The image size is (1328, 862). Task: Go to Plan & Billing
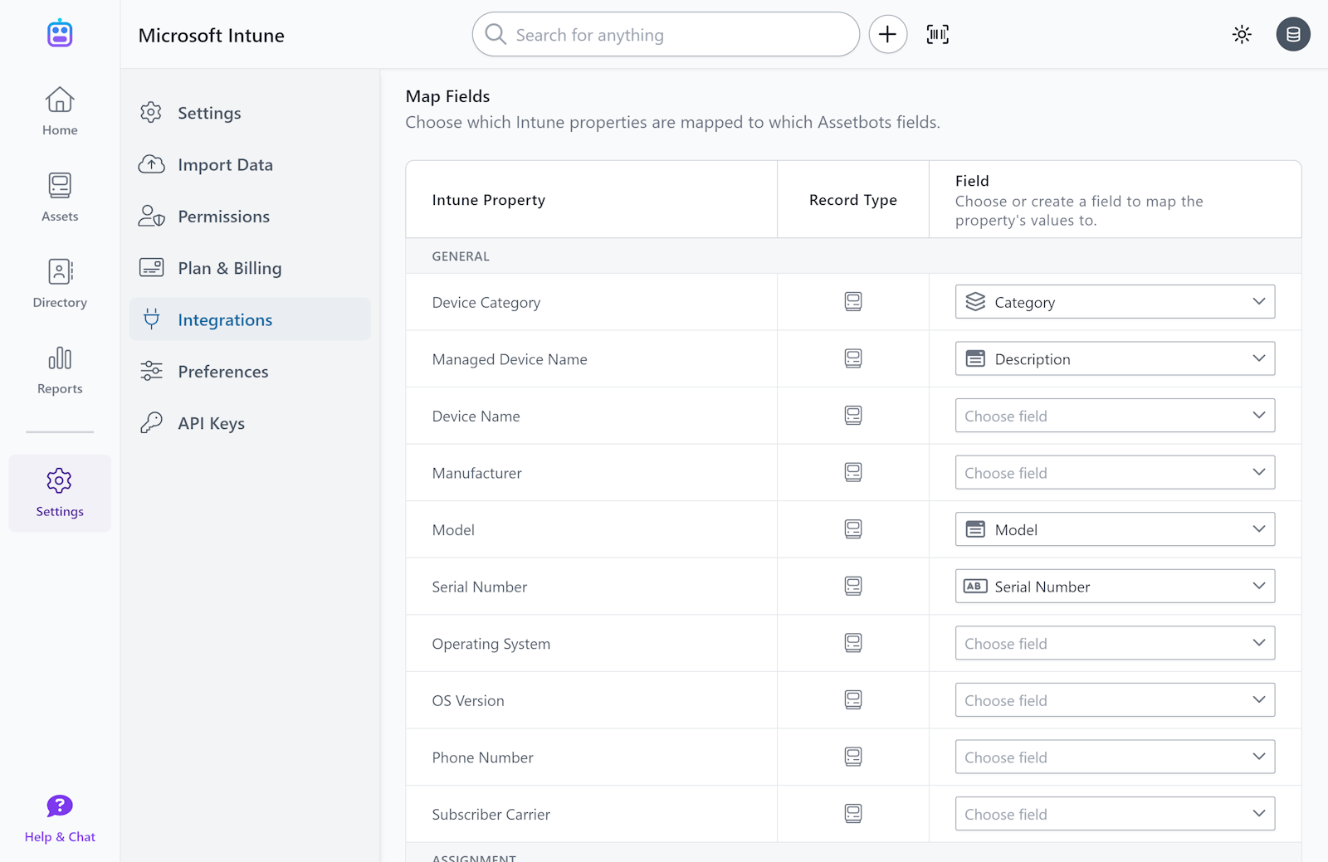point(250,268)
